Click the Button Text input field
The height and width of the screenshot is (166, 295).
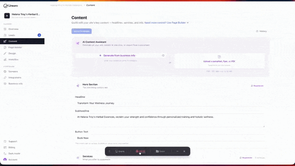tap(170, 138)
